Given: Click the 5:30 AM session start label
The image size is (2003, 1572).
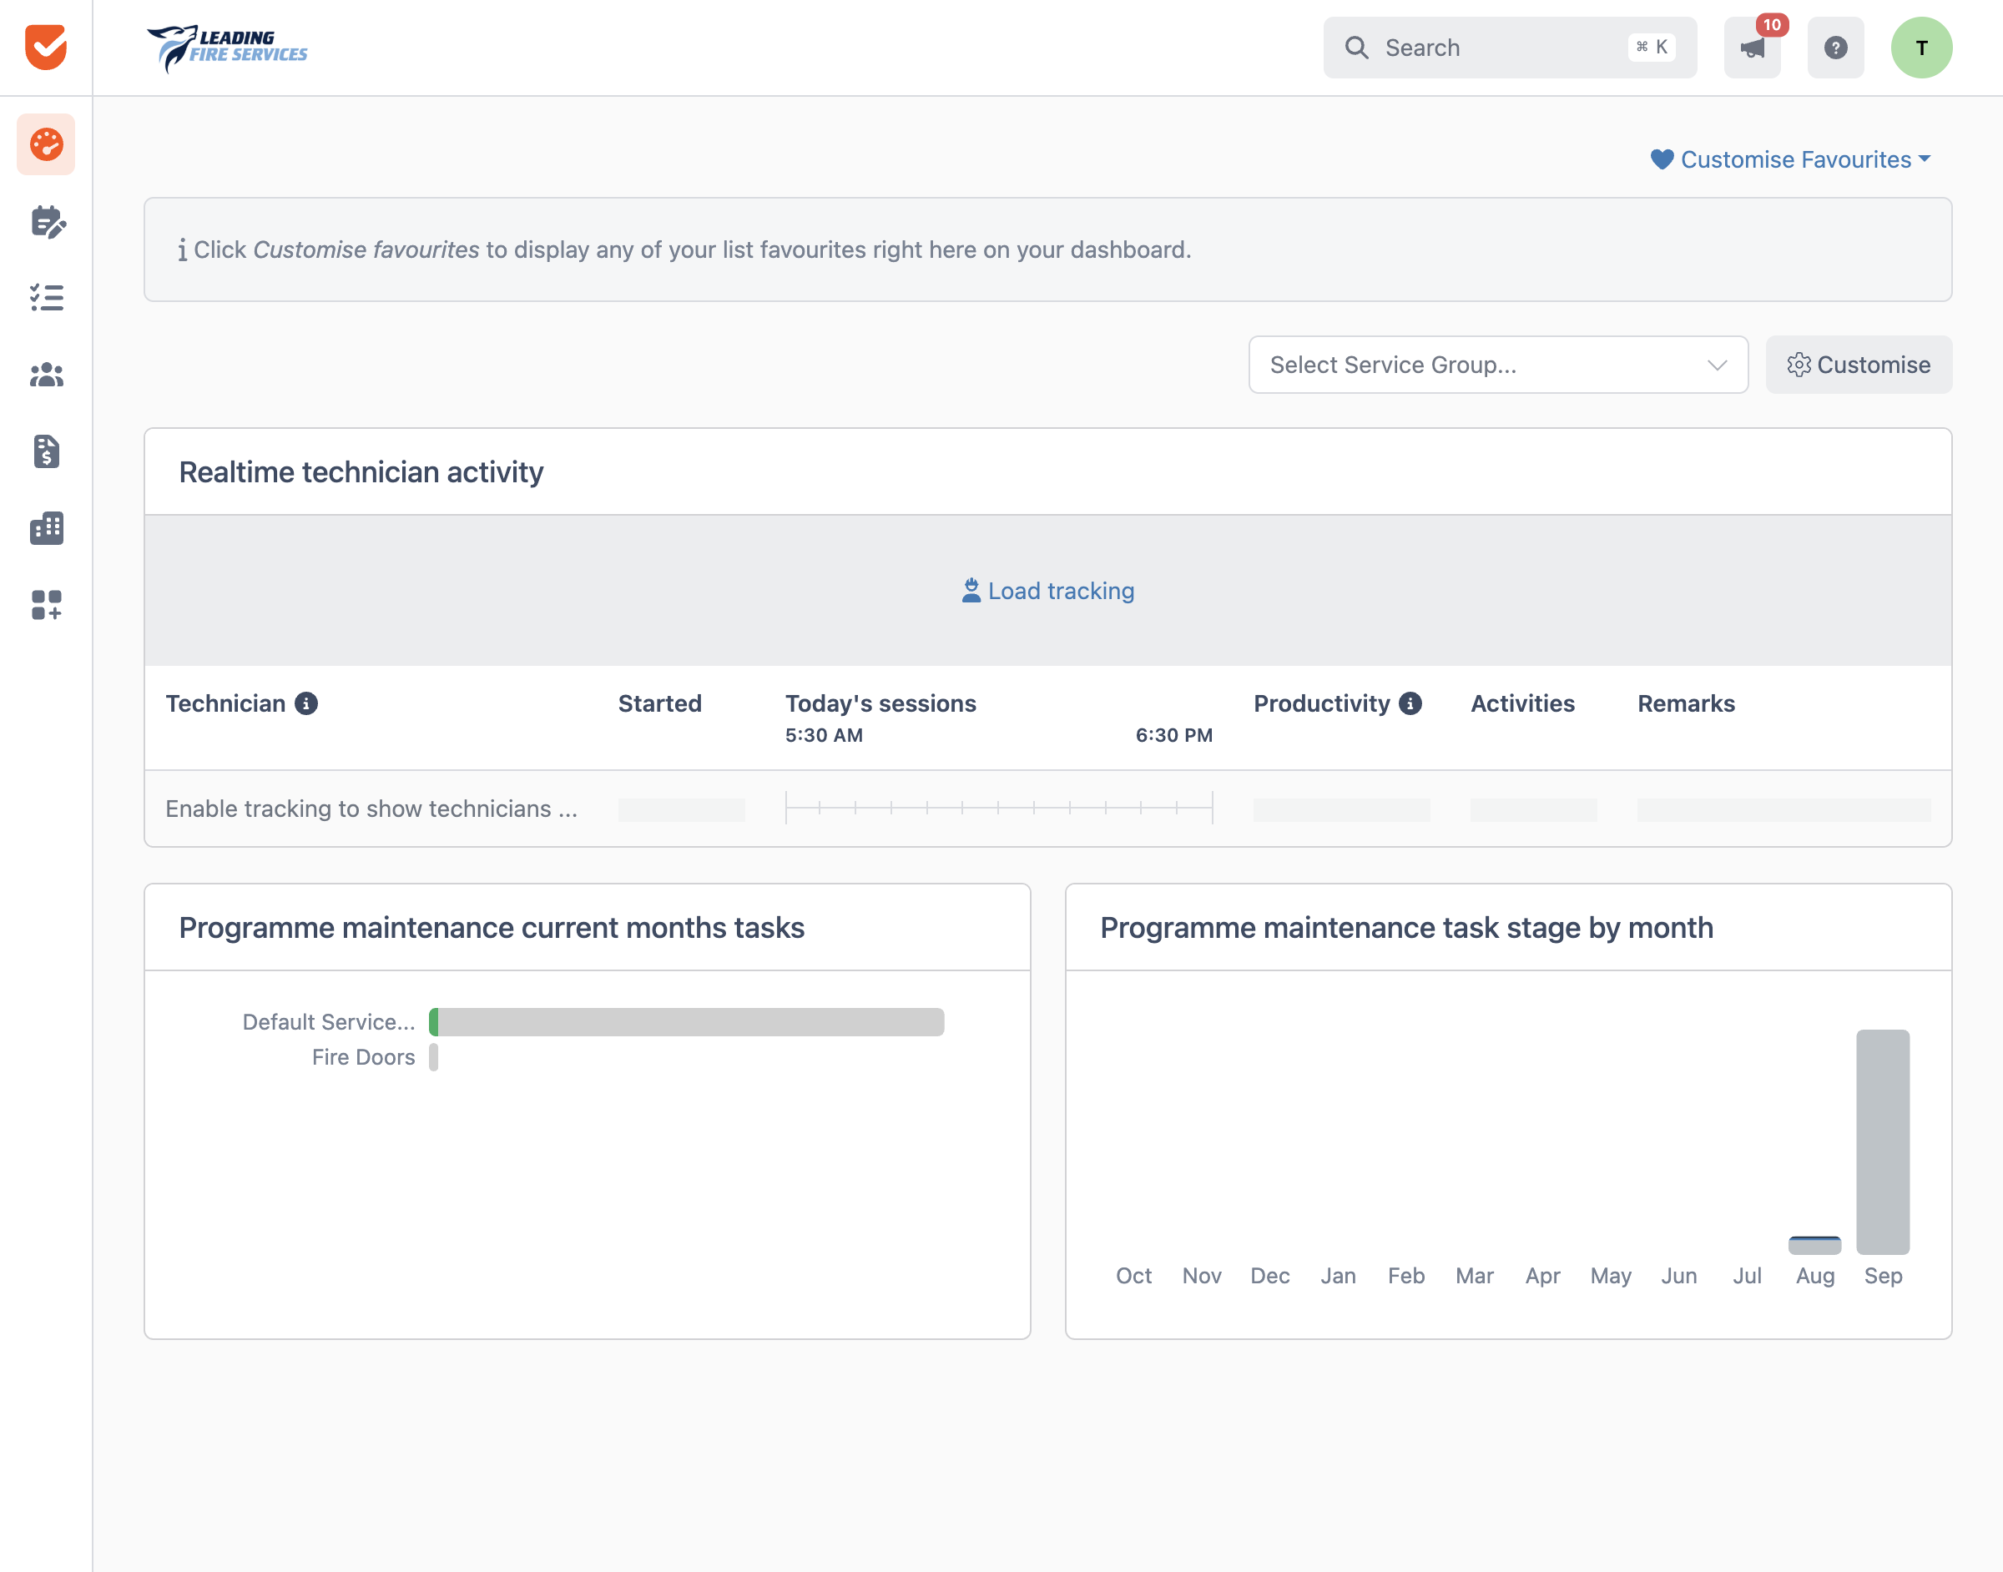Looking at the screenshot, I should point(824,734).
